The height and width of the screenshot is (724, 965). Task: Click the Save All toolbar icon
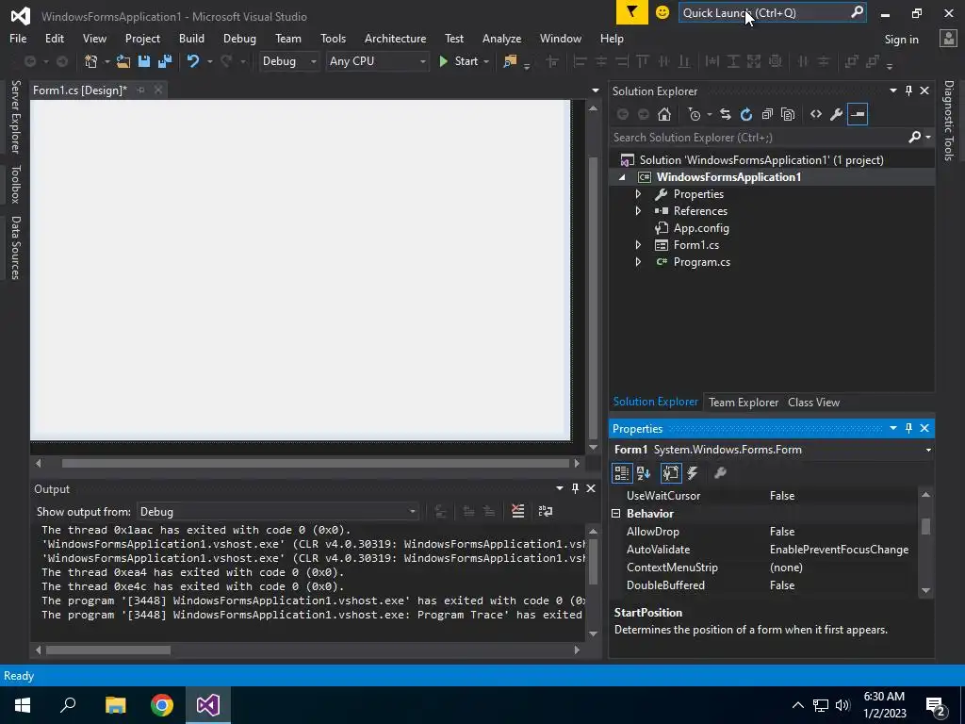[165, 61]
